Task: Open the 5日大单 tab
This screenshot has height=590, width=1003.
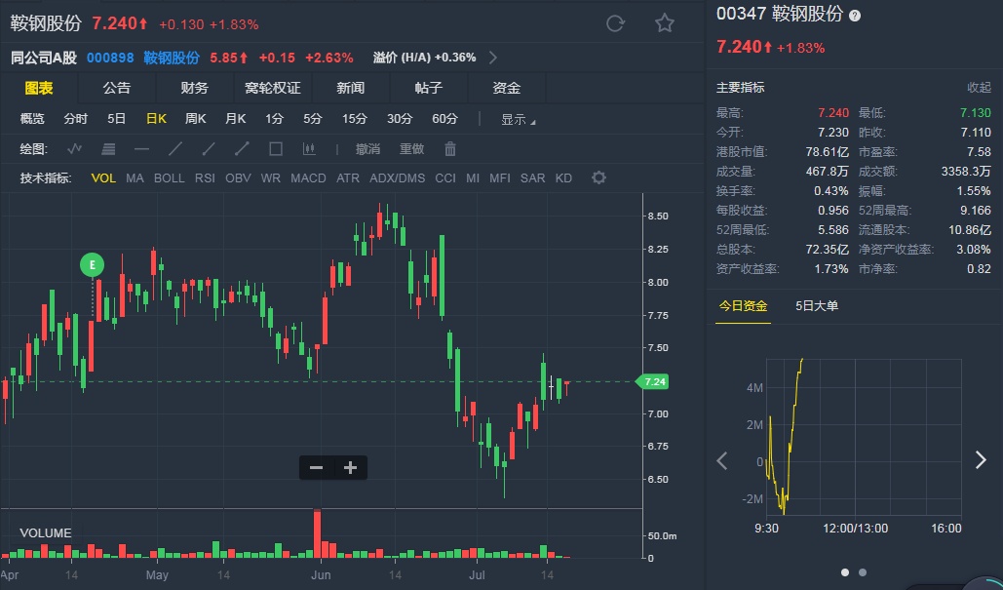Action: click(817, 306)
